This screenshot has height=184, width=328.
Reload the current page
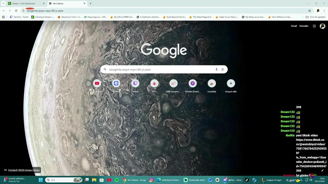(x=16, y=11)
